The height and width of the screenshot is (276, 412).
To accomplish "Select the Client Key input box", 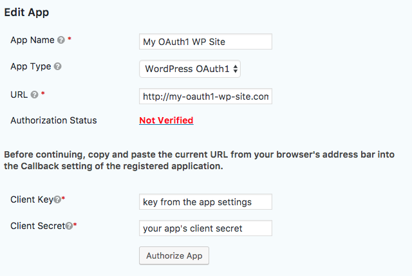I will point(205,202).
